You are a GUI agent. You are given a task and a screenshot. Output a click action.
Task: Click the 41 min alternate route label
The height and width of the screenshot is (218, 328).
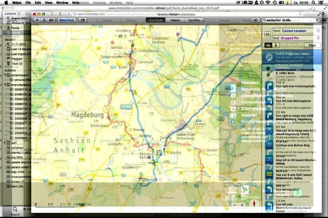pyautogui.click(x=199, y=124)
